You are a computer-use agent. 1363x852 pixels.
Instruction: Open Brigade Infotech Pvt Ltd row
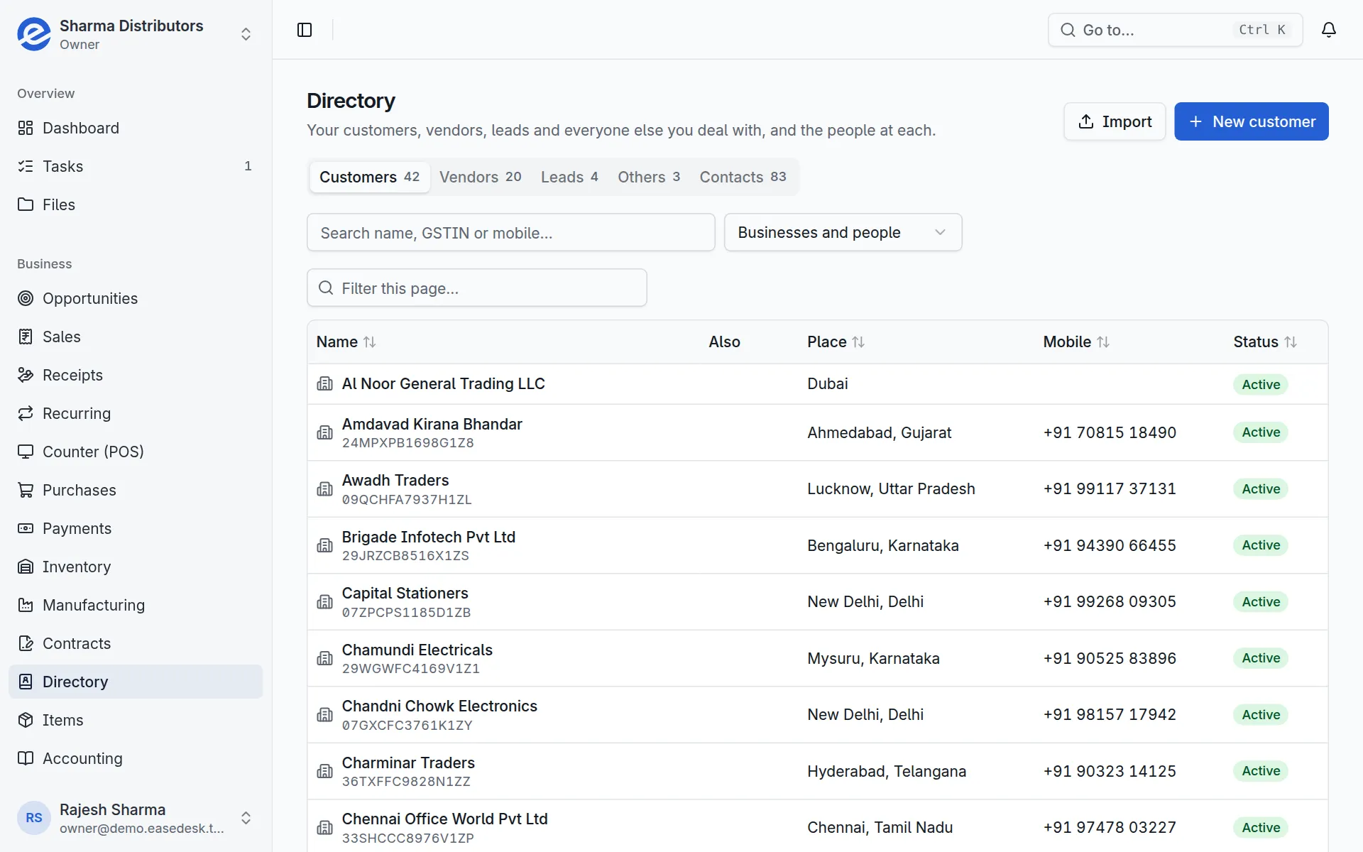[817, 545]
